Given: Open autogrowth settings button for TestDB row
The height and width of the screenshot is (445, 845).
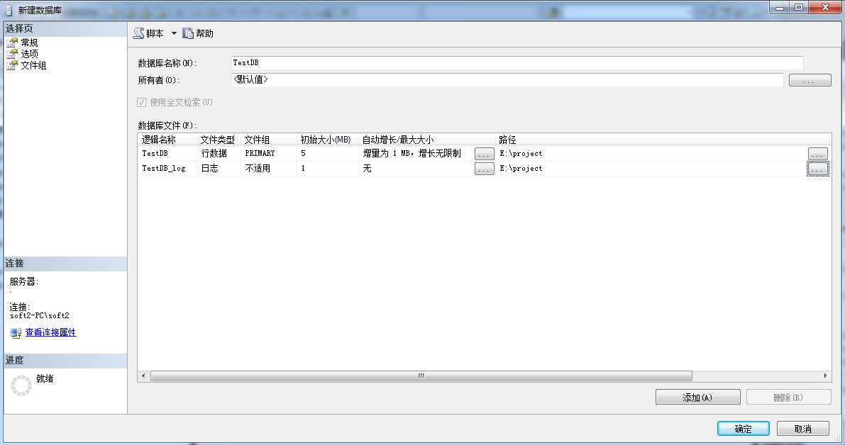Looking at the screenshot, I should (x=484, y=154).
